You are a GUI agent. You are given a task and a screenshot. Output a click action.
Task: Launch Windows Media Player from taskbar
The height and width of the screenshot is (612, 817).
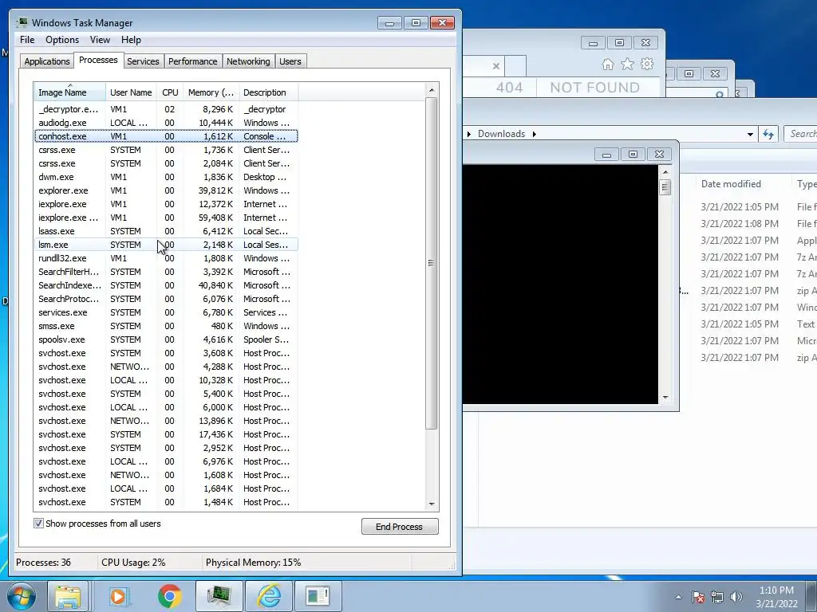pos(118,596)
